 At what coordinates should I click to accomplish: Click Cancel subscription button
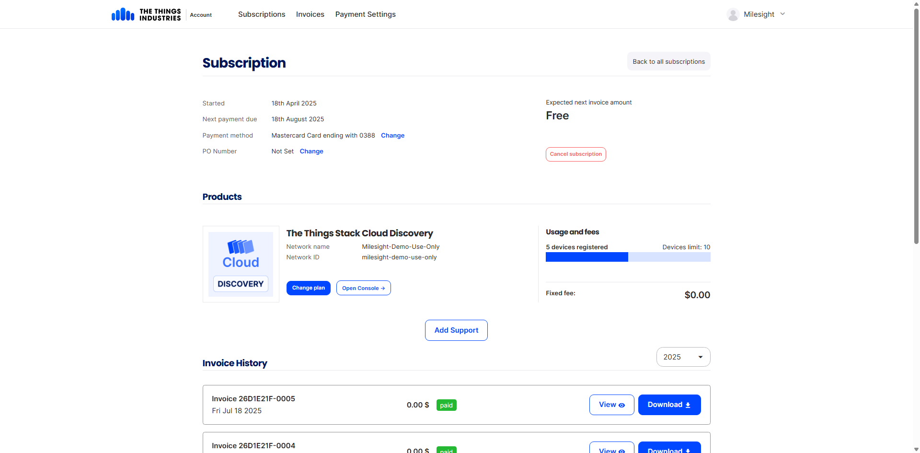pyautogui.click(x=575, y=154)
